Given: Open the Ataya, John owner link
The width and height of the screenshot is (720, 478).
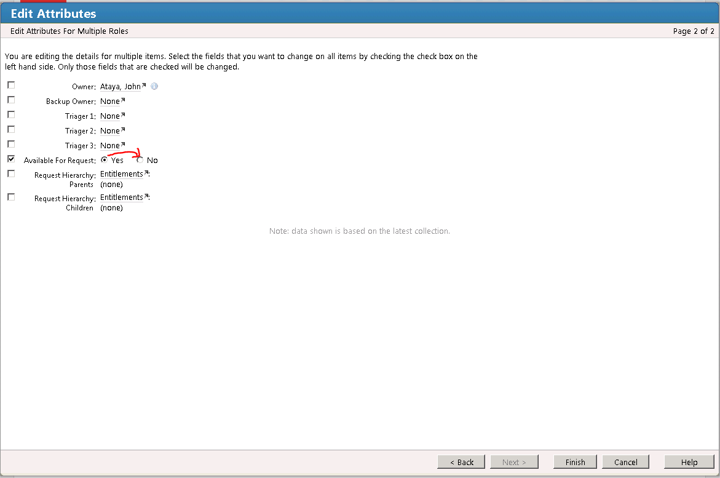Looking at the screenshot, I should click(x=120, y=87).
